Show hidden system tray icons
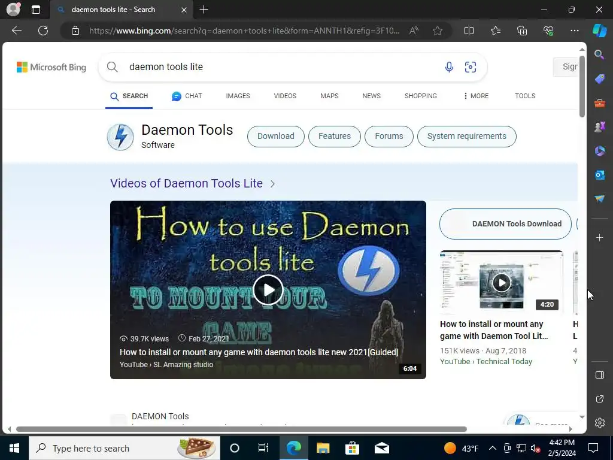 point(493,448)
